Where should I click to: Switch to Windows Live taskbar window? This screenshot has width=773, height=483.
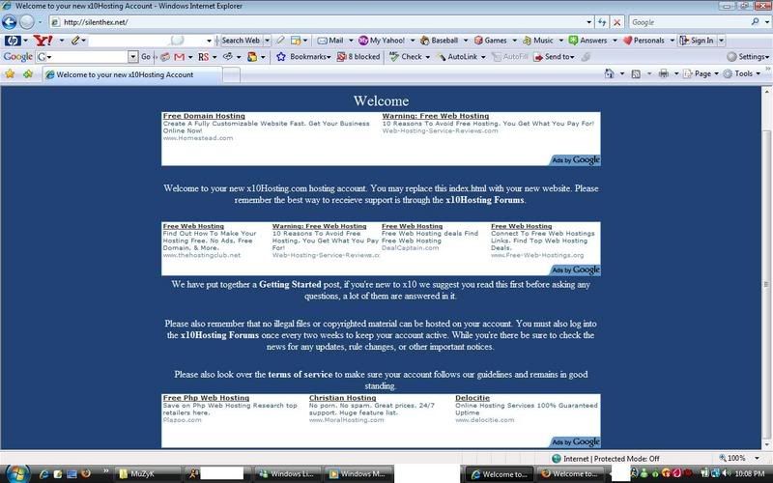point(288,474)
